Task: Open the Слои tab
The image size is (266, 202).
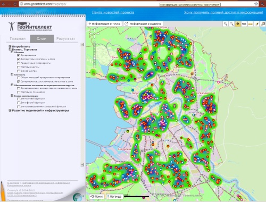Action: (42, 39)
